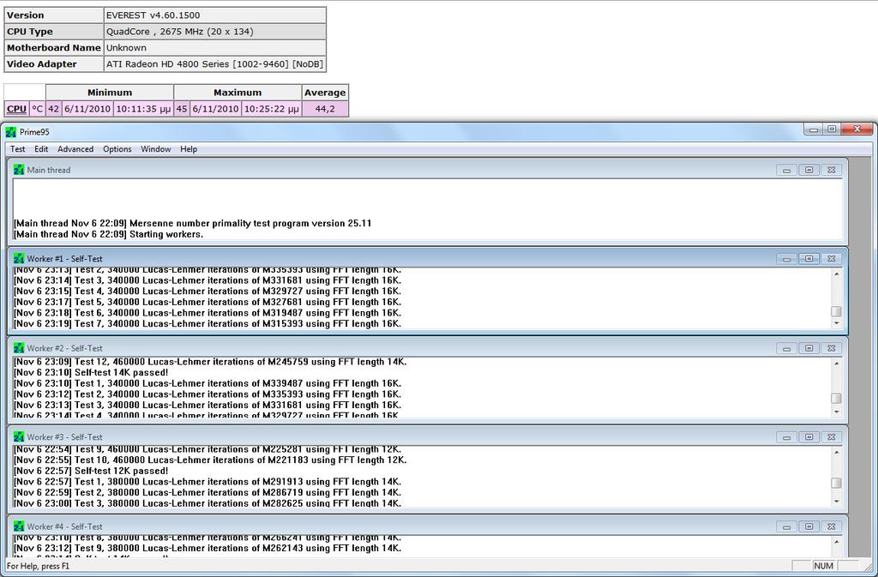
Task: Restore down the main Prime95 window
Action: pyautogui.click(x=832, y=129)
